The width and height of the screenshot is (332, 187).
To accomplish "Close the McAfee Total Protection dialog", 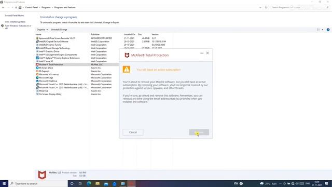I will (208, 53).
